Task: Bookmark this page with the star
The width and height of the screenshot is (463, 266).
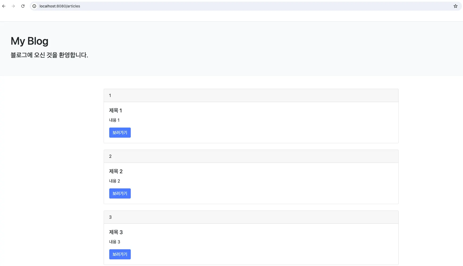Action: [455, 6]
